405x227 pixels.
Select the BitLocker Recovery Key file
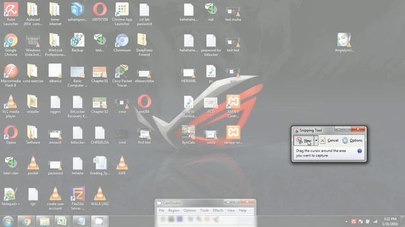(77, 107)
